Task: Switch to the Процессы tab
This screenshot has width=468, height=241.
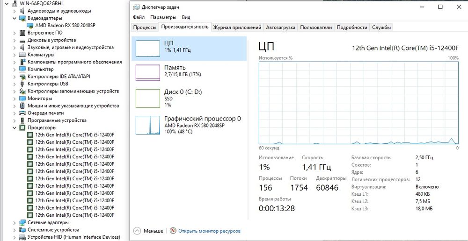Action: tap(145, 28)
